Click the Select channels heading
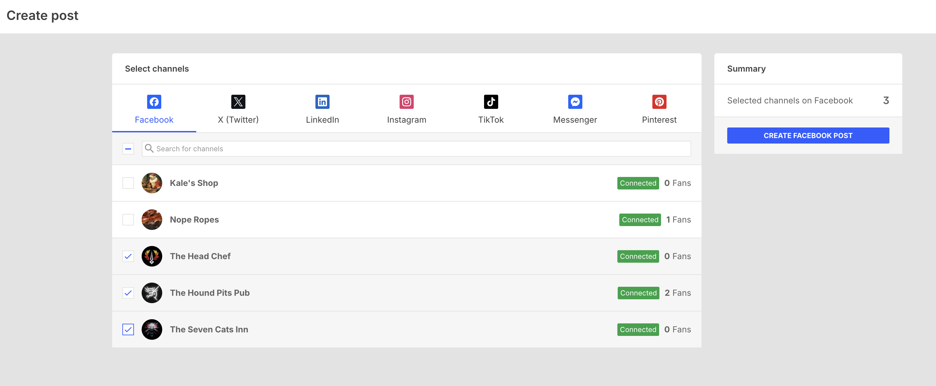The image size is (936, 386). pos(157,69)
